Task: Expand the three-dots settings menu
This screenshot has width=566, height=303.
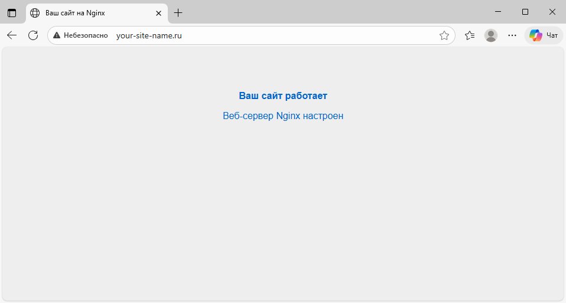Action: (x=512, y=35)
